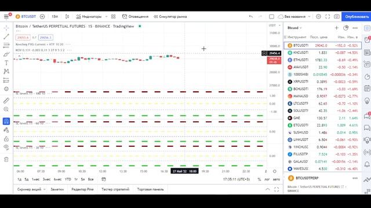Set range to Все
Viewport: 371px width, 208px height.
(x=91, y=179)
